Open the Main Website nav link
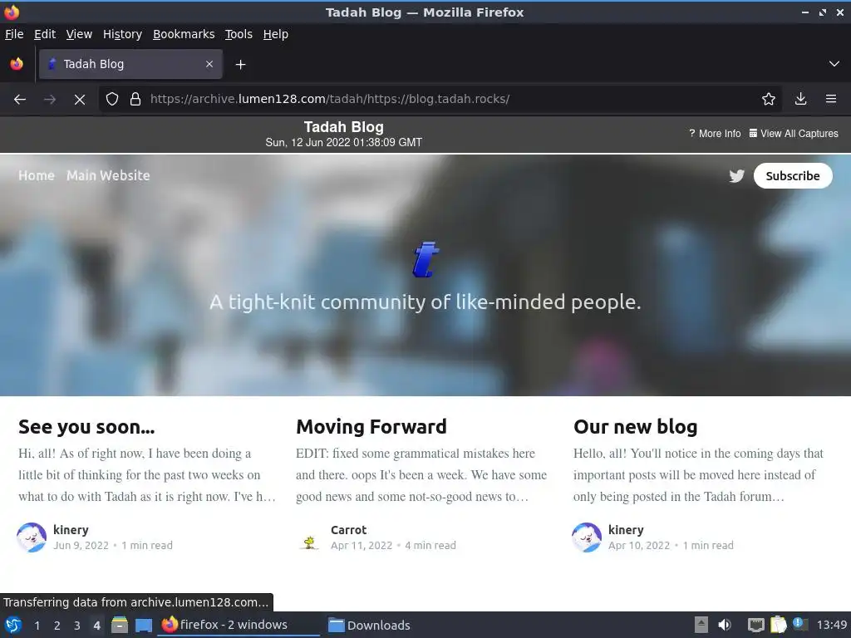 (x=108, y=176)
